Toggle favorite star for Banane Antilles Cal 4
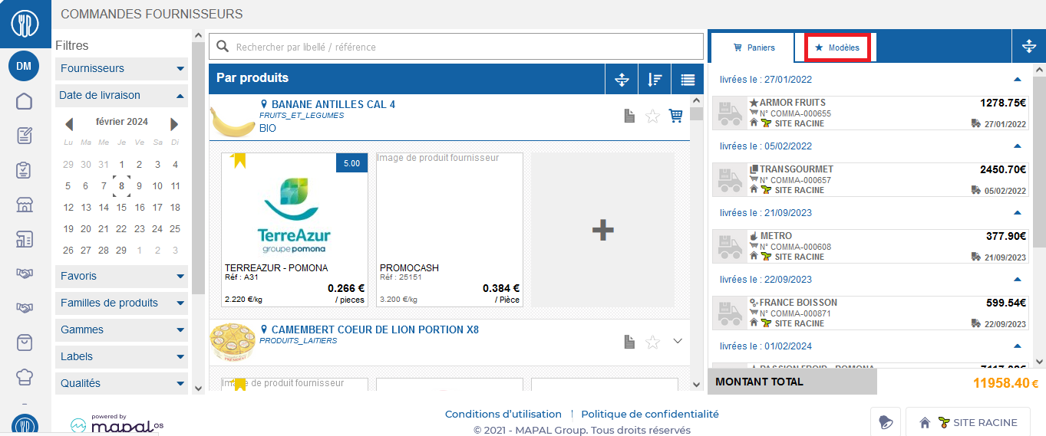 click(652, 116)
